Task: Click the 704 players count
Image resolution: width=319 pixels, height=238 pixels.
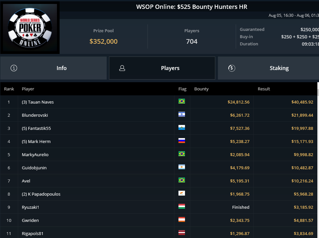Action: [192, 41]
